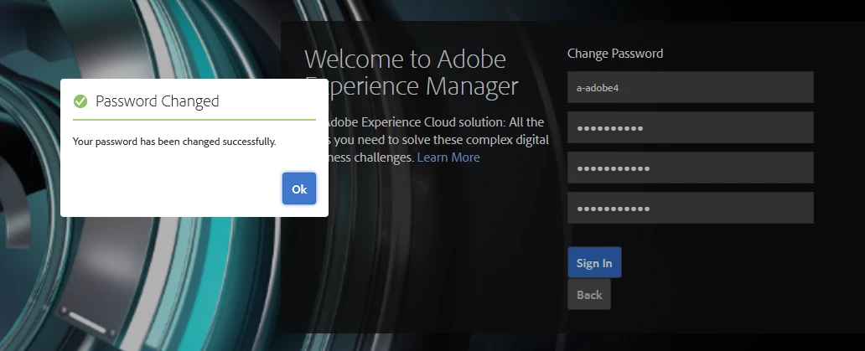
Task: Click the Change Password heading
Action: 615,54
